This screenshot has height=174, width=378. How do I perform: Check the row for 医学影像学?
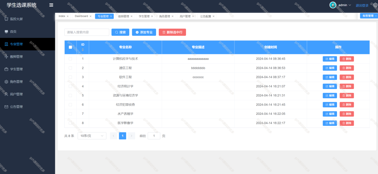coord(71,123)
